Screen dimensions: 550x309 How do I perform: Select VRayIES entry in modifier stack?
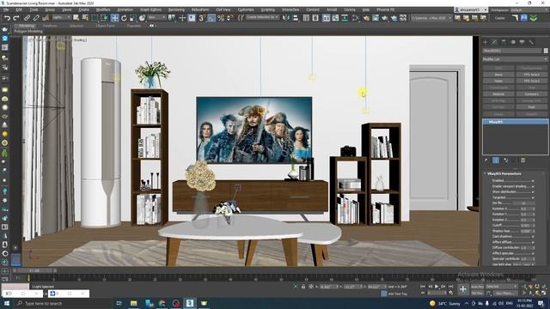coord(515,122)
